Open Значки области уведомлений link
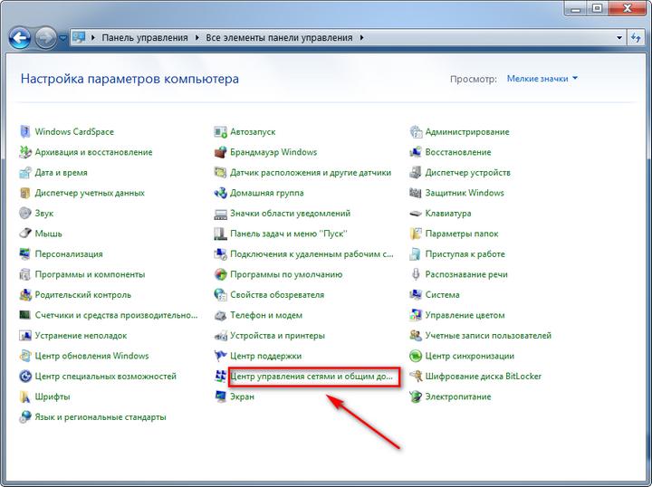This screenshot has height=487, width=652. tap(291, 213)
